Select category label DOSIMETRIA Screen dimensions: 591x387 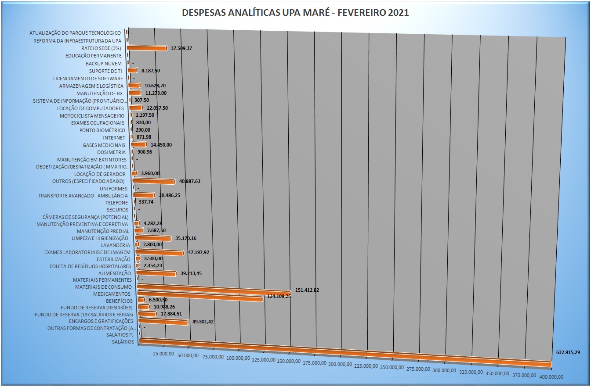[112, 152]
